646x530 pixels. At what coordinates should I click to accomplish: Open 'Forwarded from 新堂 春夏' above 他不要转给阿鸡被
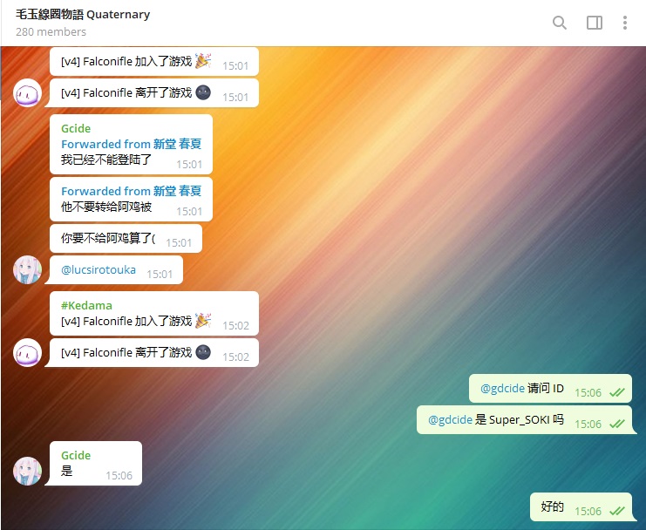click(131, 191)
